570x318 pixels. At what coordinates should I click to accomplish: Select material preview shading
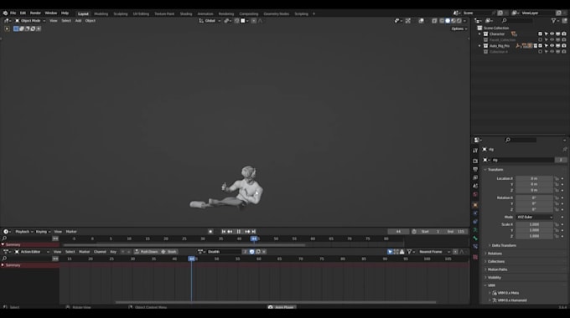click(453, 21)
